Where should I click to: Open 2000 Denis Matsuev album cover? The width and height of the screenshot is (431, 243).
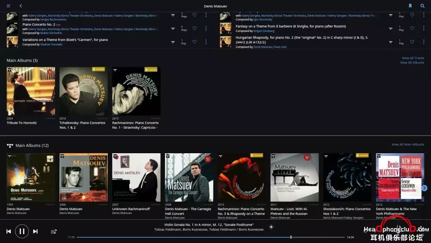[x=84, y=177]
